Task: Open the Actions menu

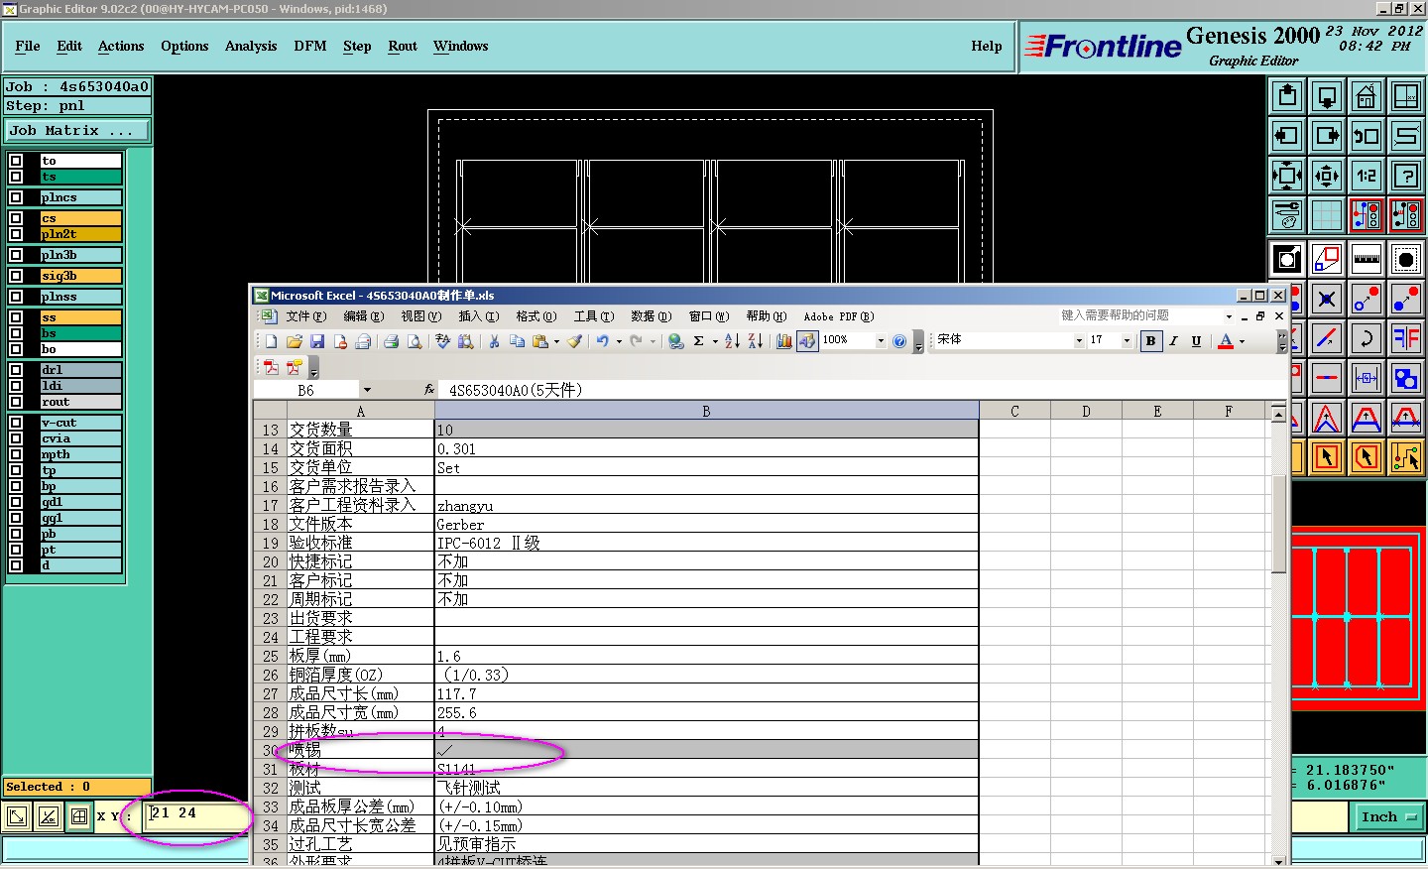Action: pyautogui.click(x=121, y=46)
